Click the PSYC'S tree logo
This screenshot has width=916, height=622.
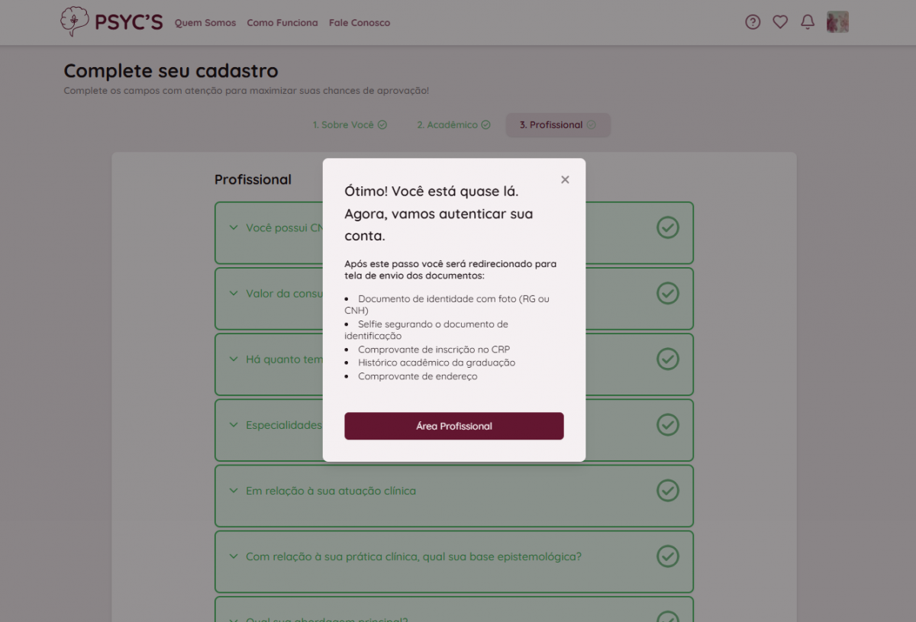[75, 21]
